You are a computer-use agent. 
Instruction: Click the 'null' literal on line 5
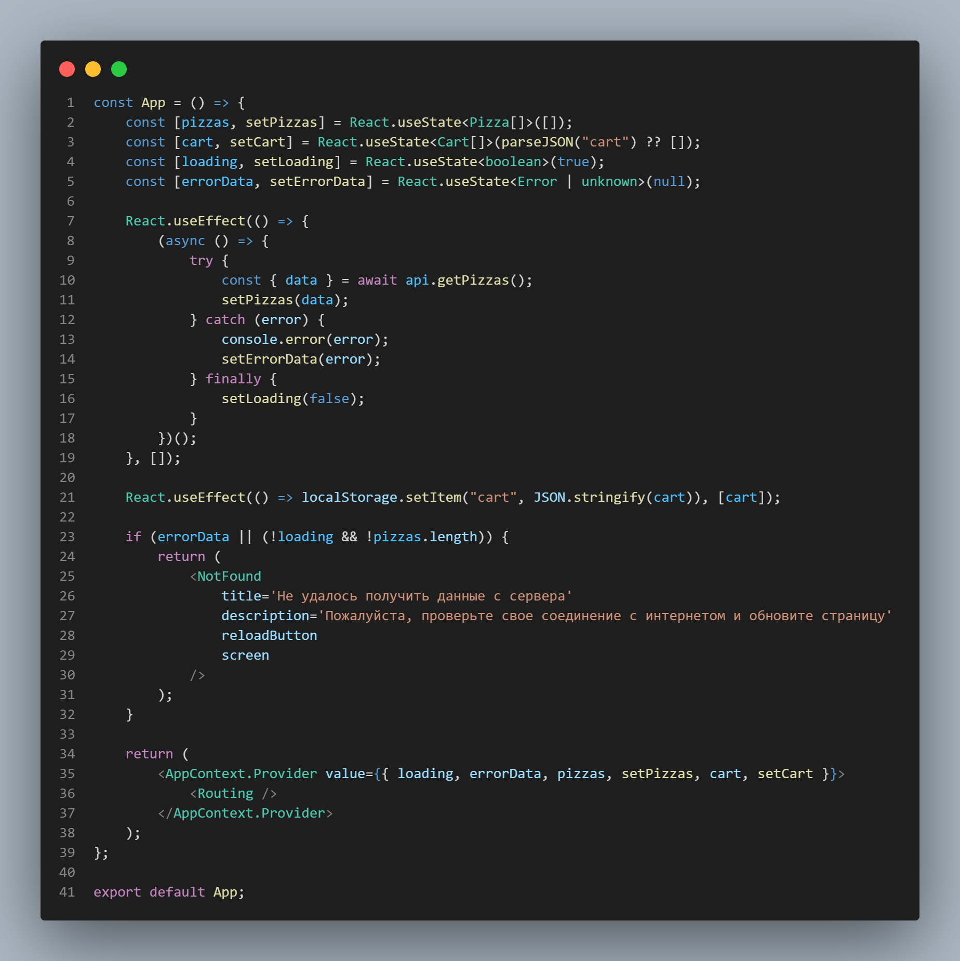[669, 182]
